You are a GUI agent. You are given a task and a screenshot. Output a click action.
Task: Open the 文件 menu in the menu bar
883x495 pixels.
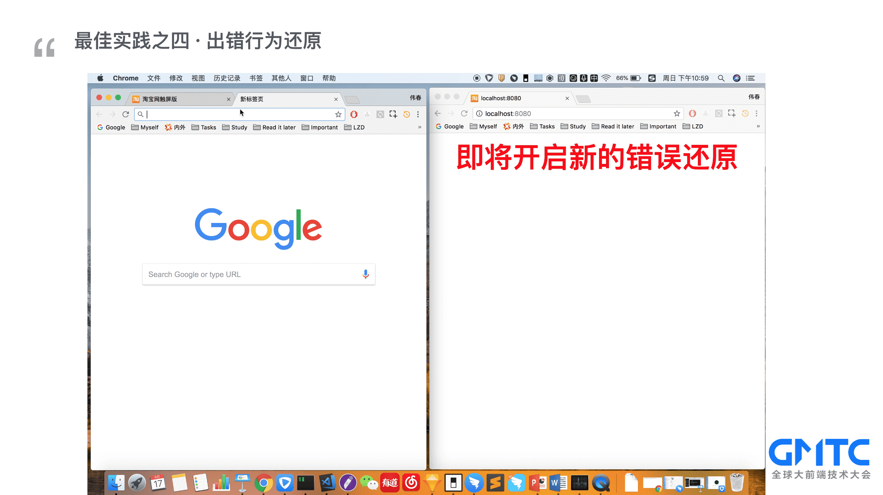154,78
